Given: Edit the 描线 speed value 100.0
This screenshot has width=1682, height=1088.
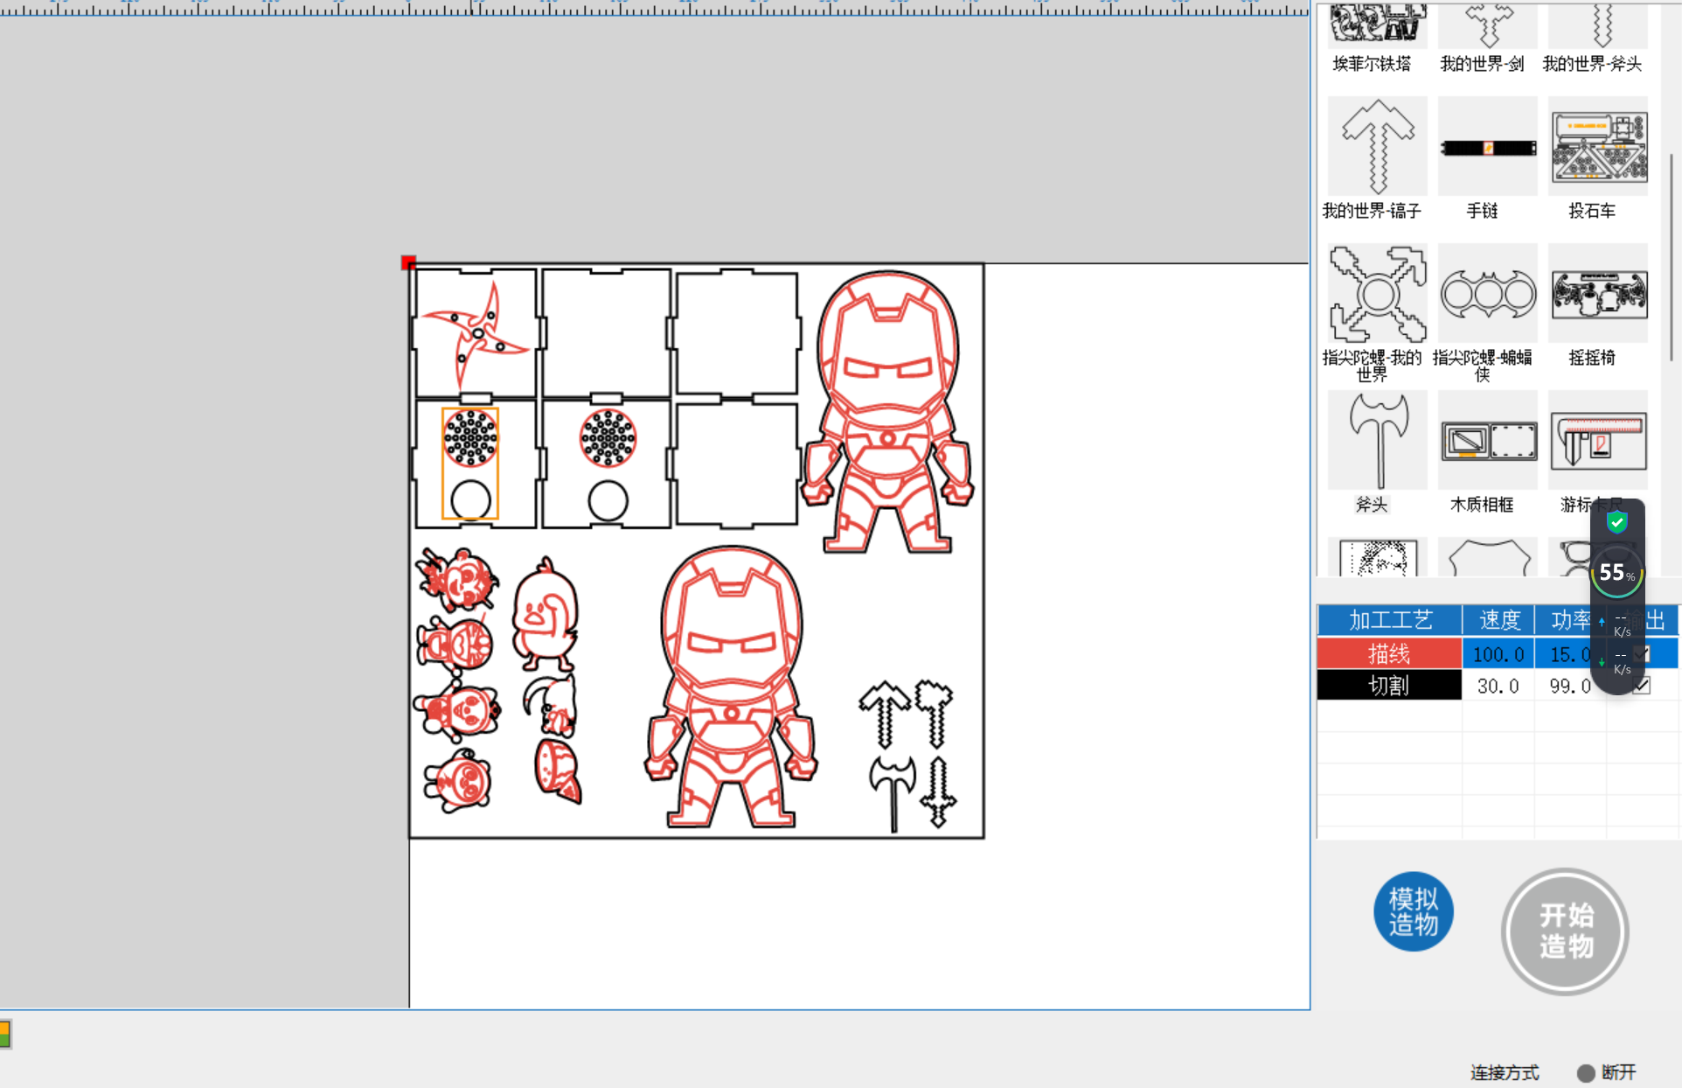Looking at the screenshot, I should (x=1498, y=654).
